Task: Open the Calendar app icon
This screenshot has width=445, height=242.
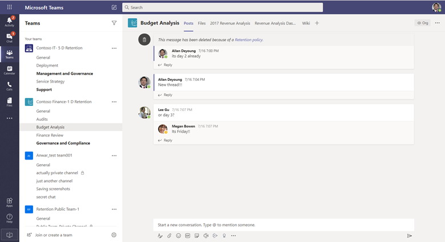Action: tap(9, 70)
